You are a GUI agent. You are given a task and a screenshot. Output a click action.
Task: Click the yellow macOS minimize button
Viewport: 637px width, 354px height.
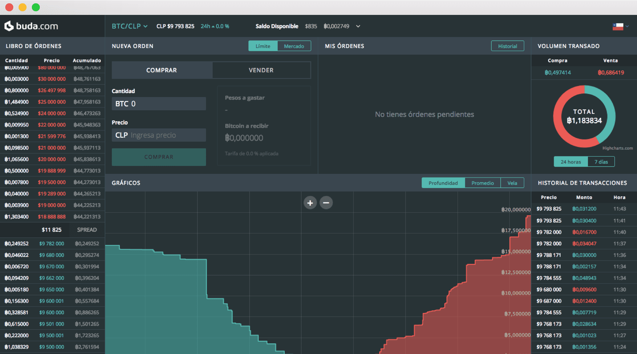click(x=23, y=7)
